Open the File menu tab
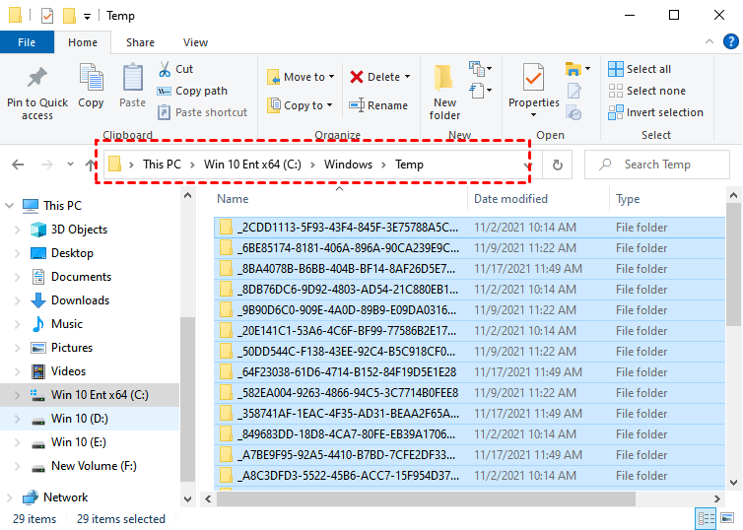The height and width of the screenshot is (530, 743). (27, 42)
